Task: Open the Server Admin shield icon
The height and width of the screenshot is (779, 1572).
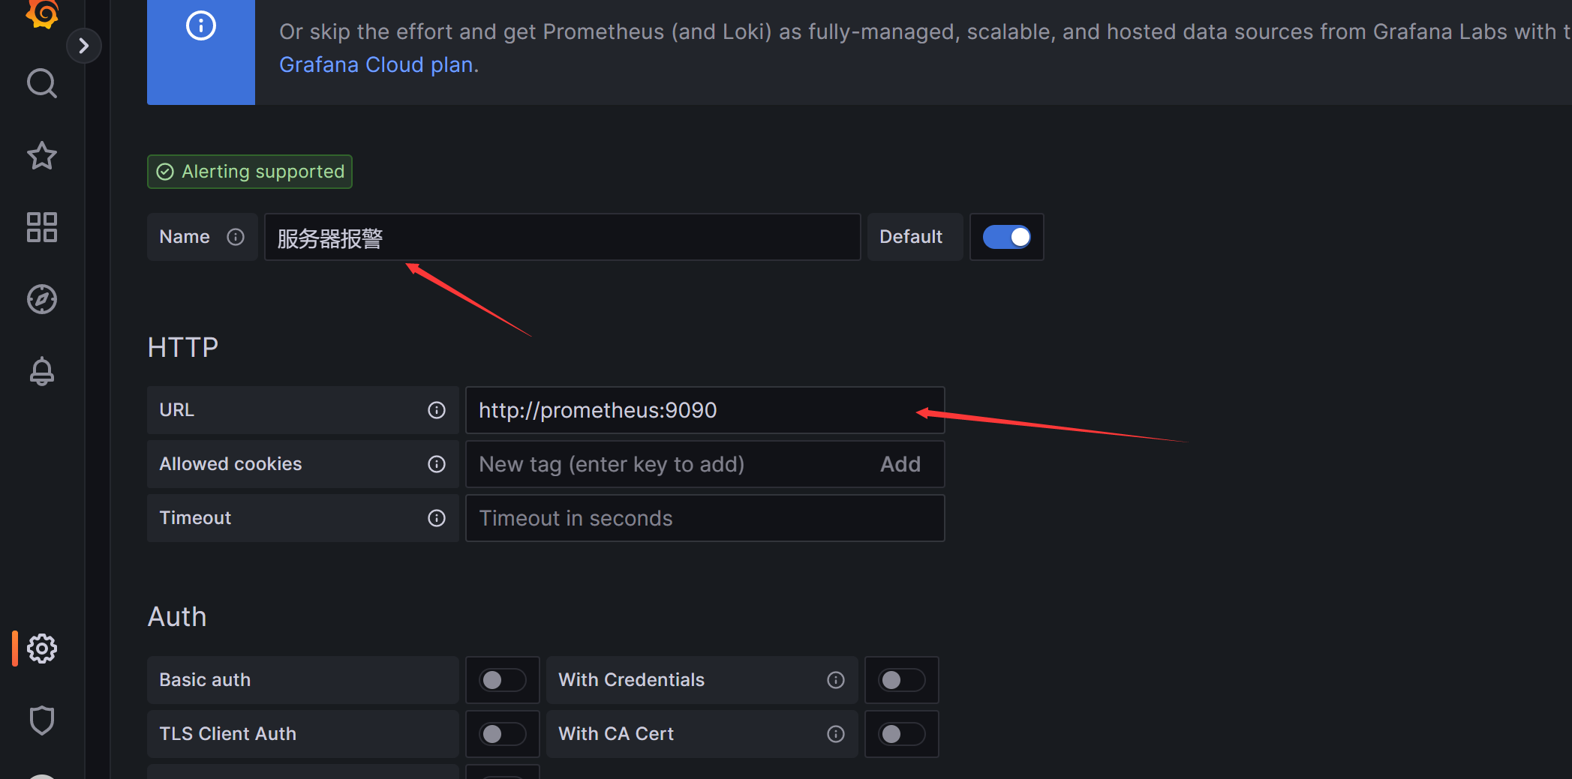Action: (x=42, y=721)
